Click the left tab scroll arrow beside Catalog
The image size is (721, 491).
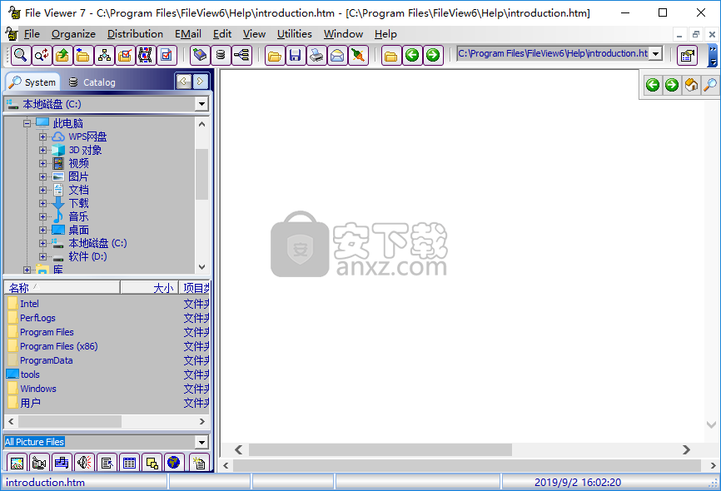click(183, 82)
